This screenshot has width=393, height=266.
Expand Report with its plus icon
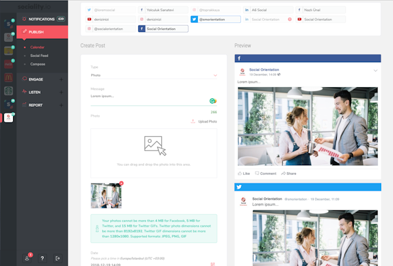tap(61, 105)
